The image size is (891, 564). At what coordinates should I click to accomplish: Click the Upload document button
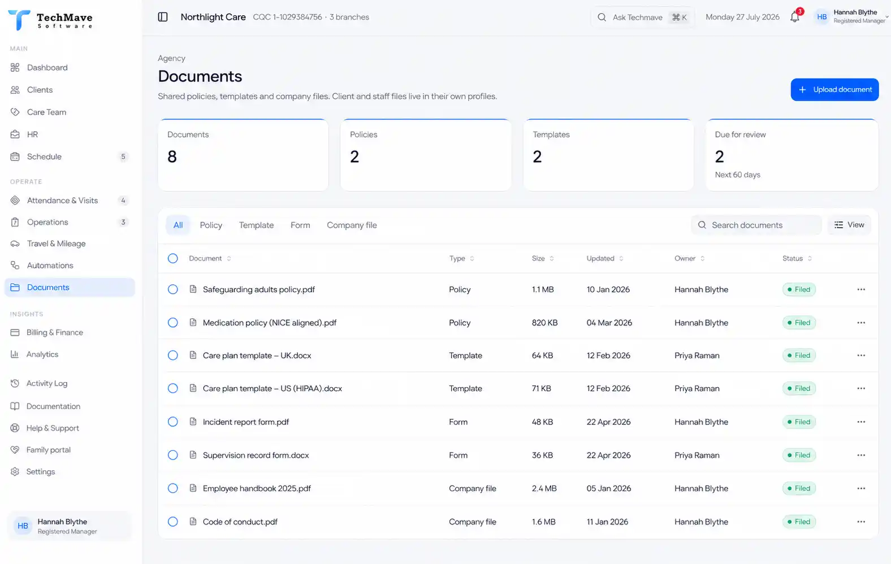(834, 90)
